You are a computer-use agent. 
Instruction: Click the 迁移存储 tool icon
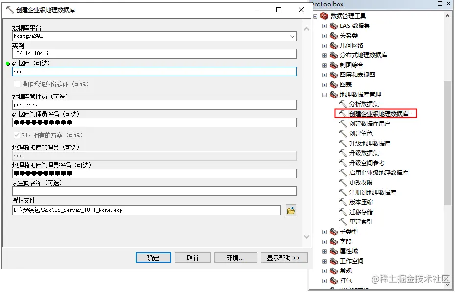tap(343, 212)
